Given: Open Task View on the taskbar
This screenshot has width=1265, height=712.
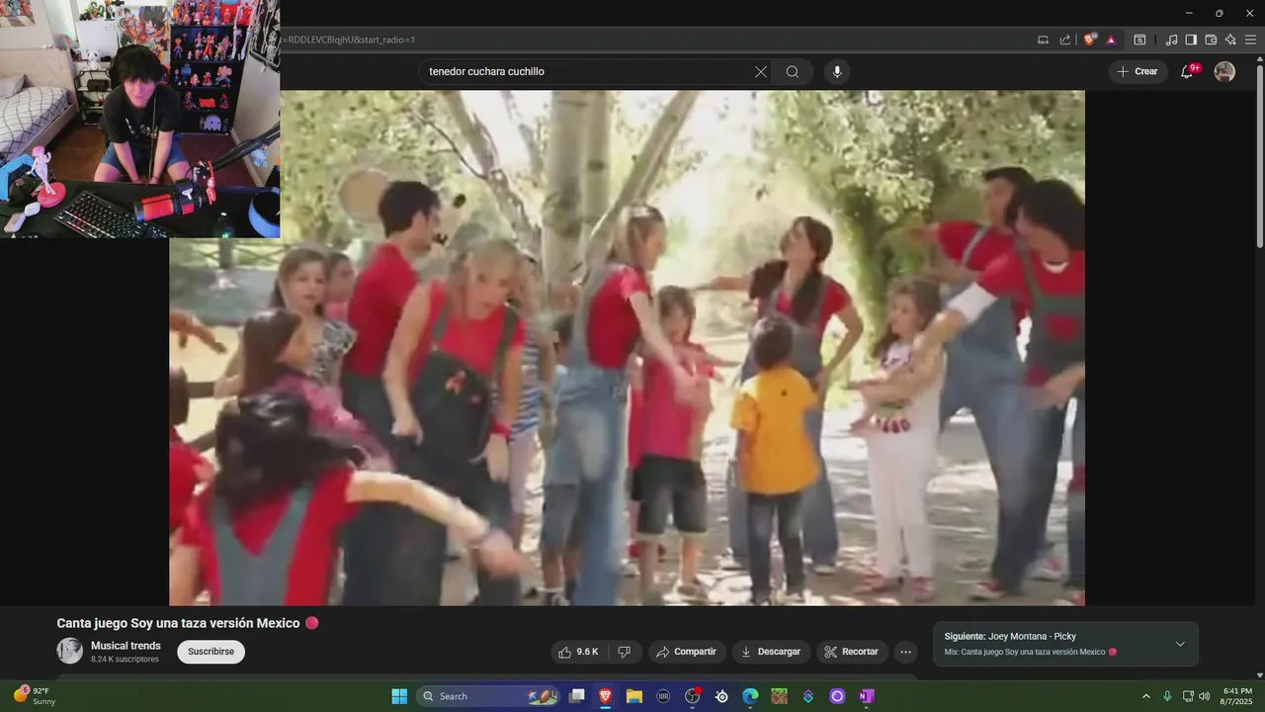Looking at the screenshot, I should pos(577,696).
